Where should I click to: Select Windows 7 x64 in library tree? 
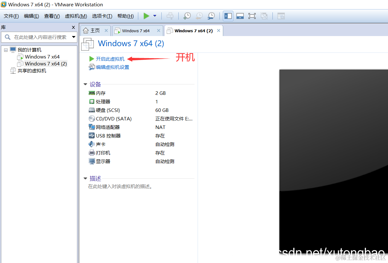[x=42, y=57]
